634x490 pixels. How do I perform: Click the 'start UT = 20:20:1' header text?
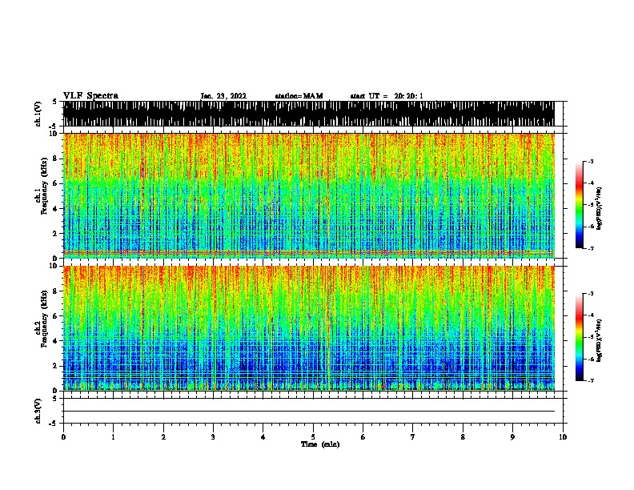(387, 96)
